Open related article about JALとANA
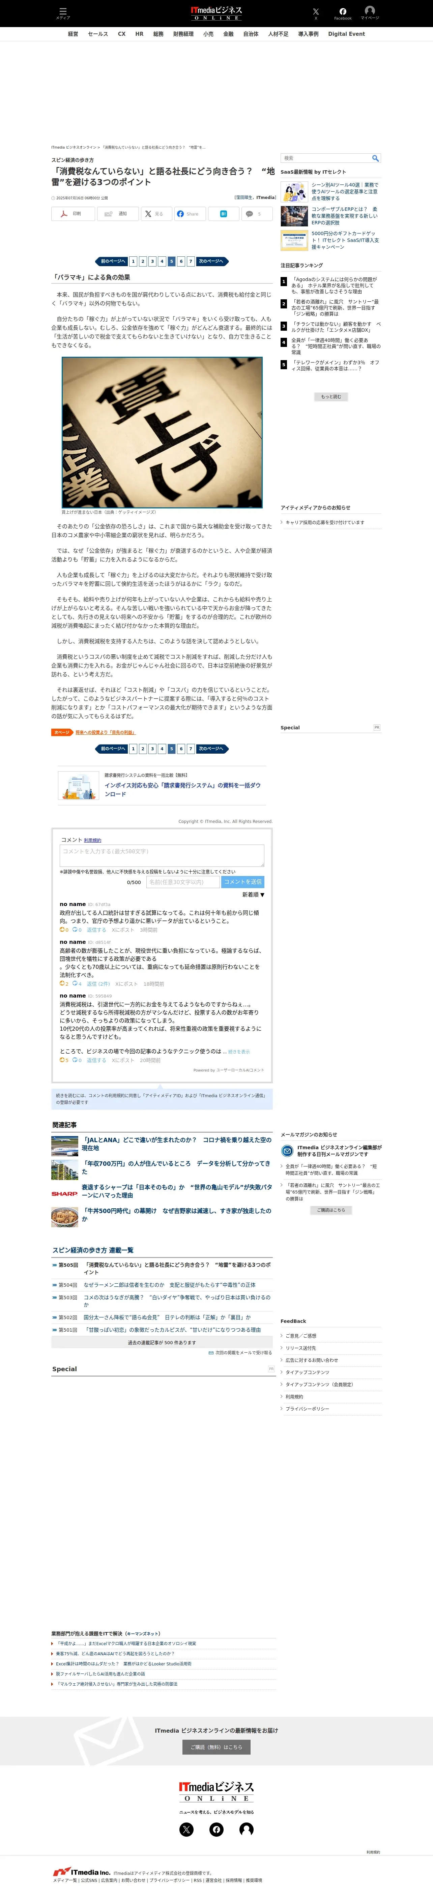 click(x=176, y=1143)
